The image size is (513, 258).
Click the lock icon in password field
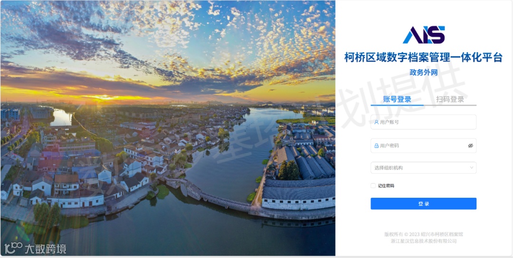(376, 146)
